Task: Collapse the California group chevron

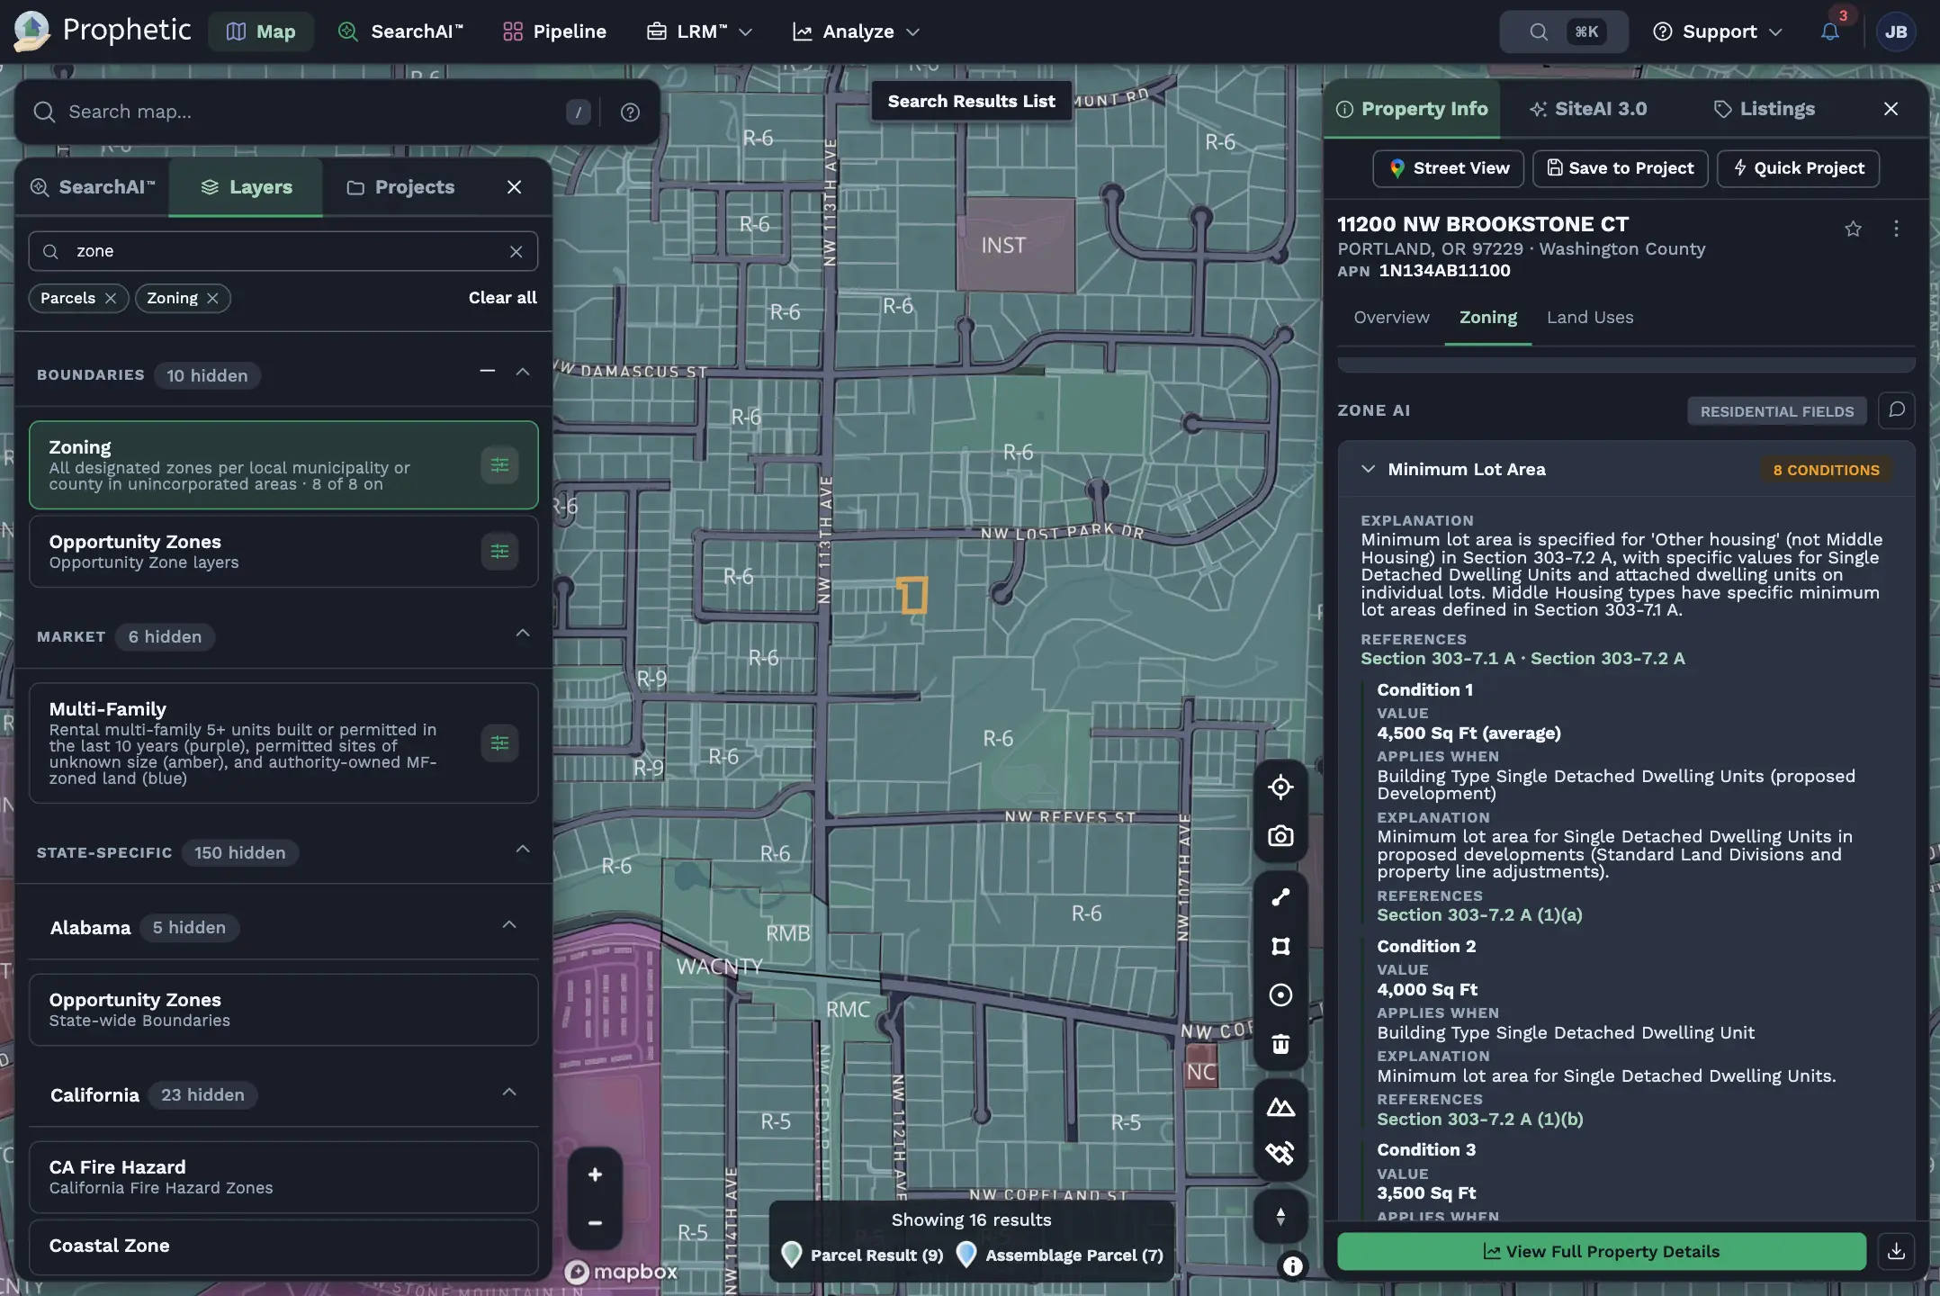Action: click(509, 1093)
